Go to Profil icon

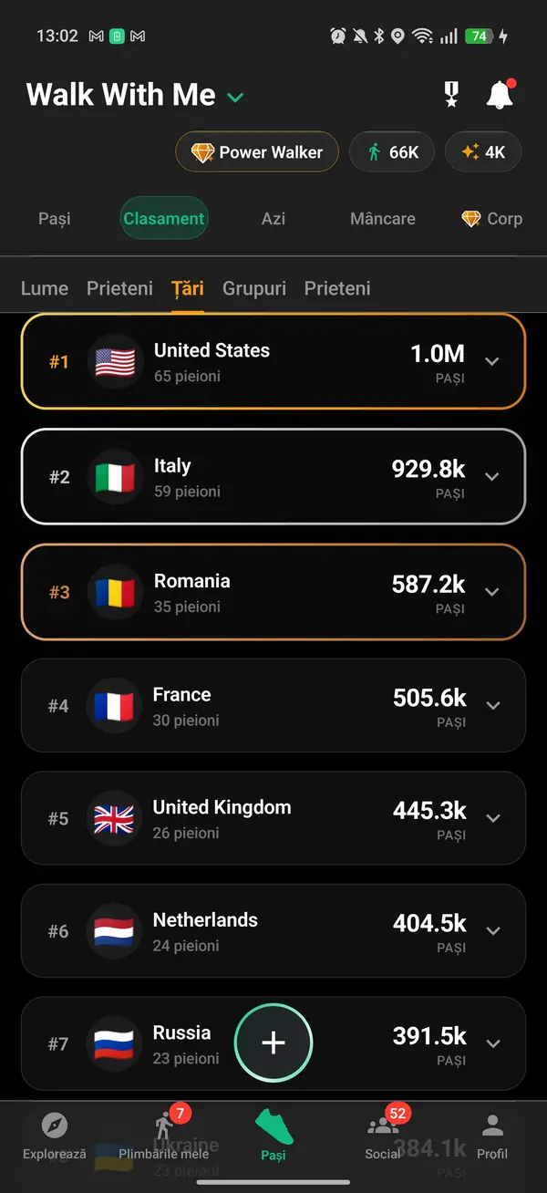coord(492,1126)
